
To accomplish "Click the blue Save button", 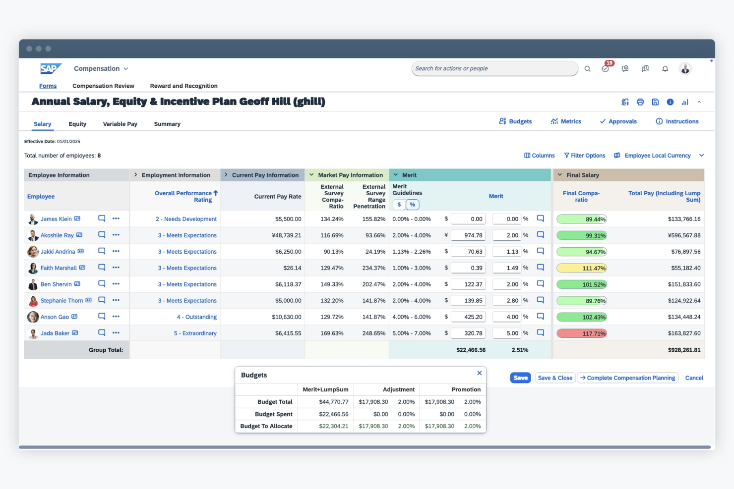I will click(x=521, y=378).
